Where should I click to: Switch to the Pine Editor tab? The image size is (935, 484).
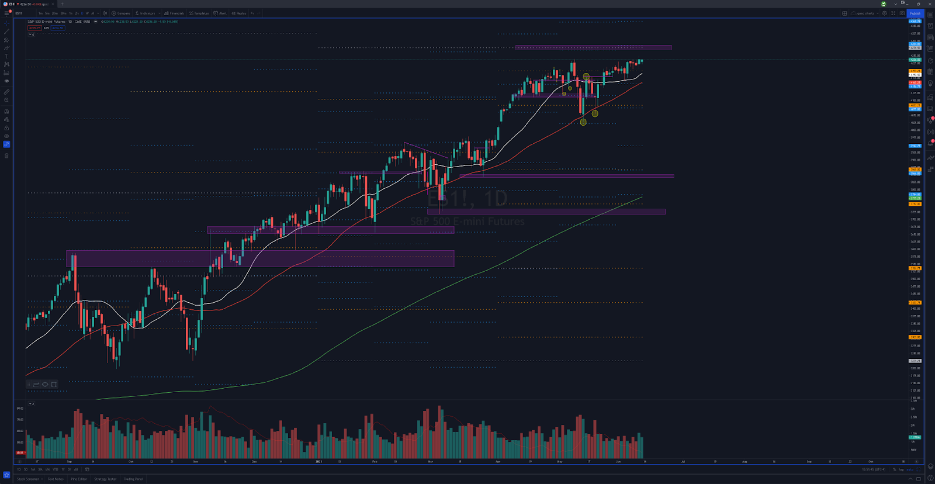pyautogui.click(x=79, y=479)
